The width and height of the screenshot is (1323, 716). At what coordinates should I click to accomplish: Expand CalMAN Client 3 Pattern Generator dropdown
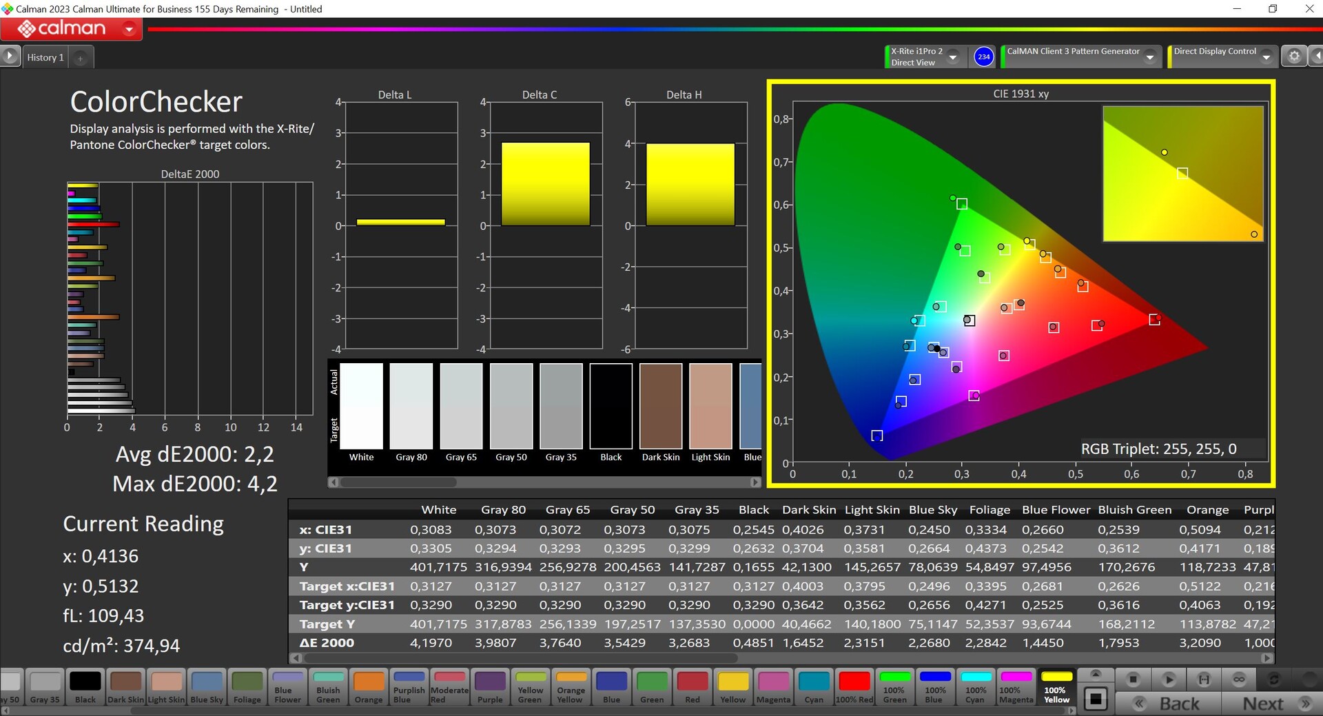coord(1149,58)
